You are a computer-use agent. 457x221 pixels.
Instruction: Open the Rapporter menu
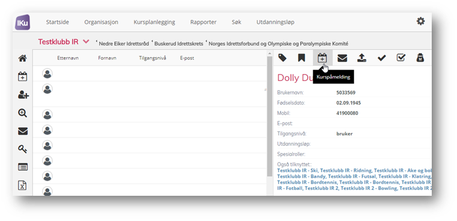203,22
